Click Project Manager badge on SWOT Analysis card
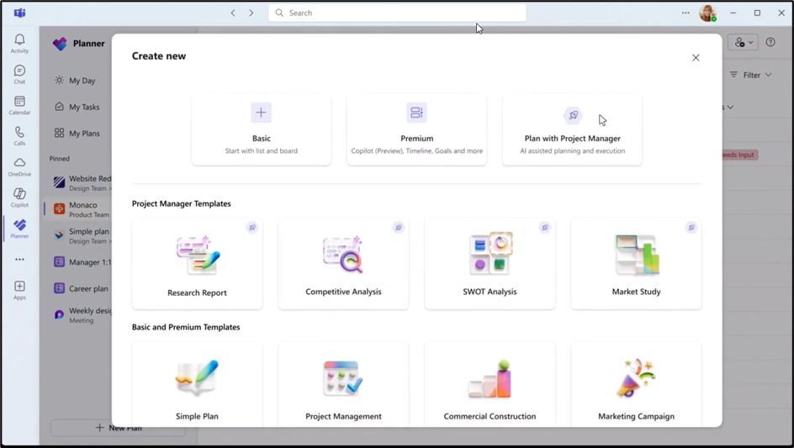 click(x=545, y=227)
